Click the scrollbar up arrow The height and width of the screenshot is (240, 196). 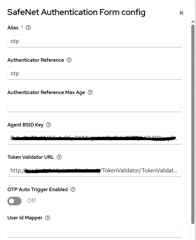(x=193, y=21)
